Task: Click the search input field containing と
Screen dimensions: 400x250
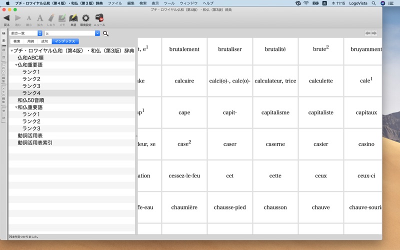Action: (70, 33)
